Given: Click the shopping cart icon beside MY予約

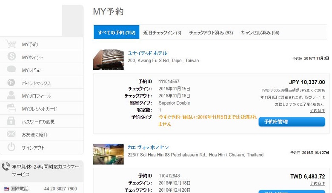Looking at the screenshot, I should point(11,44).
